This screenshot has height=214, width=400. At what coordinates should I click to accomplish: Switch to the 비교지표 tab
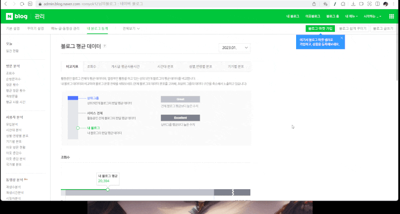(72, 67)
